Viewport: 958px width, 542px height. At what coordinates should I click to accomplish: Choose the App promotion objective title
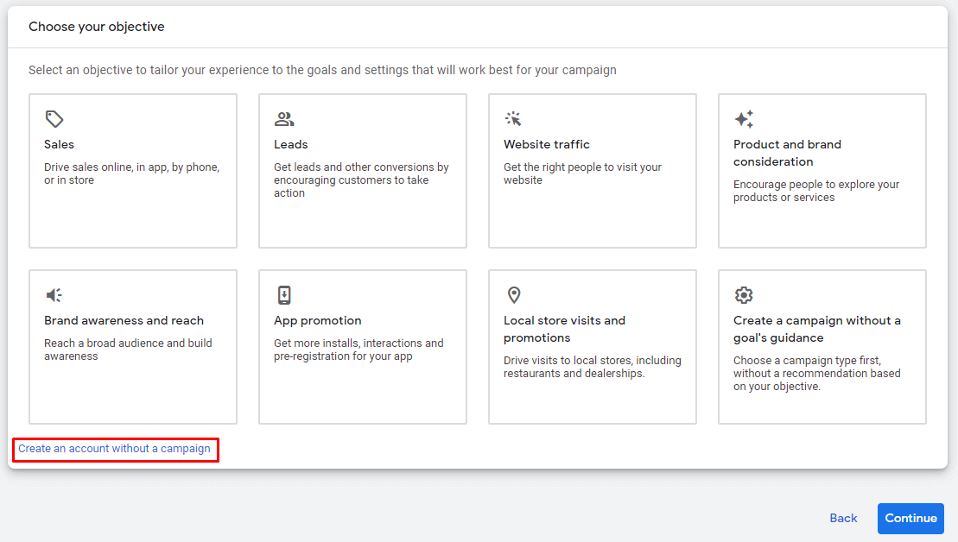tap(318, 320)
